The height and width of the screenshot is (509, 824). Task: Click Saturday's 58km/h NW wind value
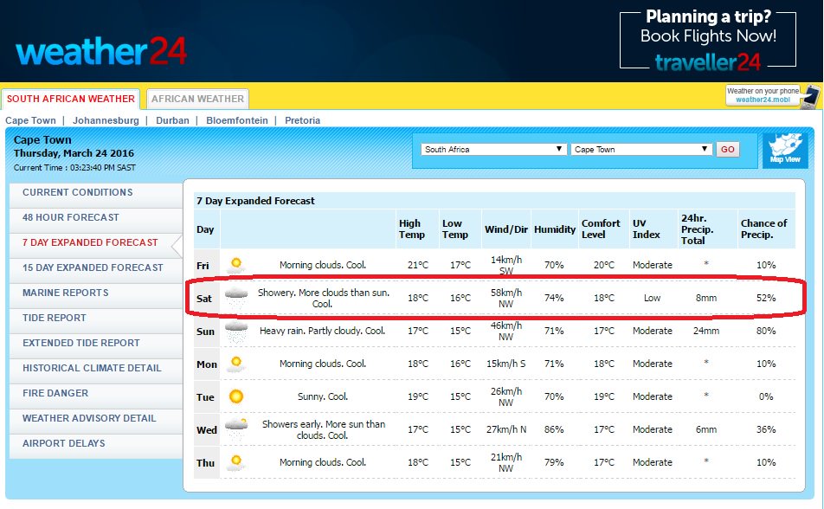(x=506, y=298)
